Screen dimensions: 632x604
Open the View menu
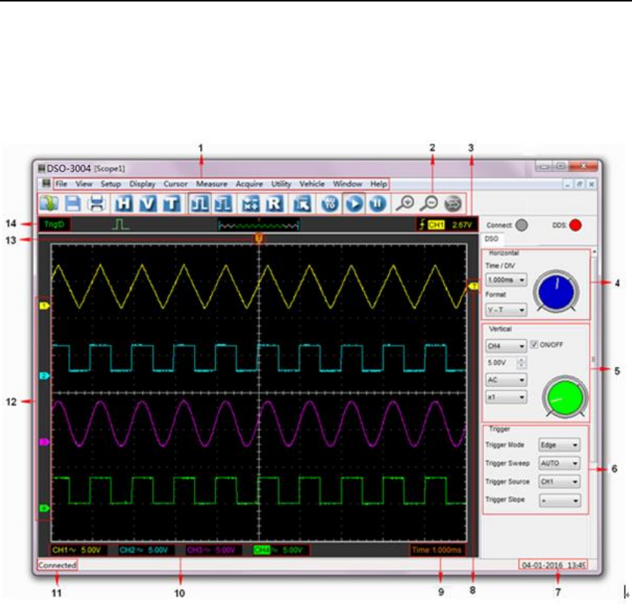point(84,183)
